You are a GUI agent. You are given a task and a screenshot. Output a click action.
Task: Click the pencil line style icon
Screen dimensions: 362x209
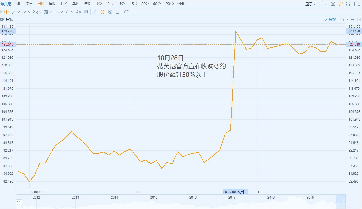(95, 12)
